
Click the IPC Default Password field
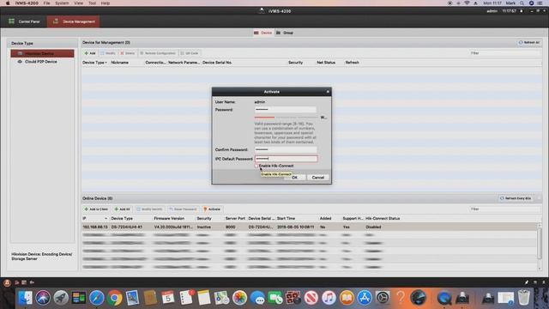tap(286, 159)
